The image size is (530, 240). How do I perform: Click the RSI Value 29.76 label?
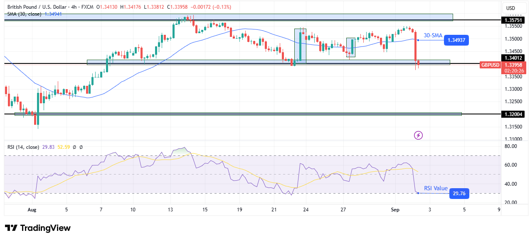point(459,194)
